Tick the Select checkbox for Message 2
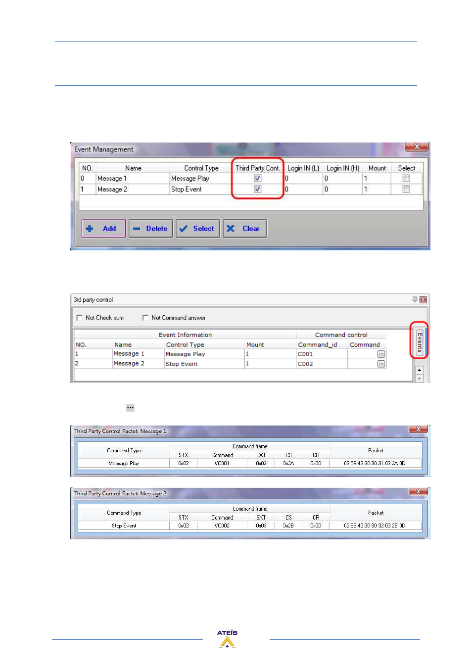The width and height of the screenshot is (472, 668). [406, 190]
